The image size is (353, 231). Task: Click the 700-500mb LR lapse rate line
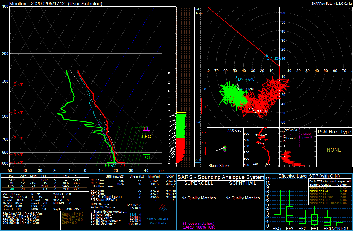tap(21, 223)
